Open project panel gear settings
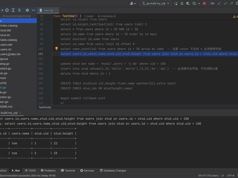This screenshot has width=238, height=178. tap(27, 10)
